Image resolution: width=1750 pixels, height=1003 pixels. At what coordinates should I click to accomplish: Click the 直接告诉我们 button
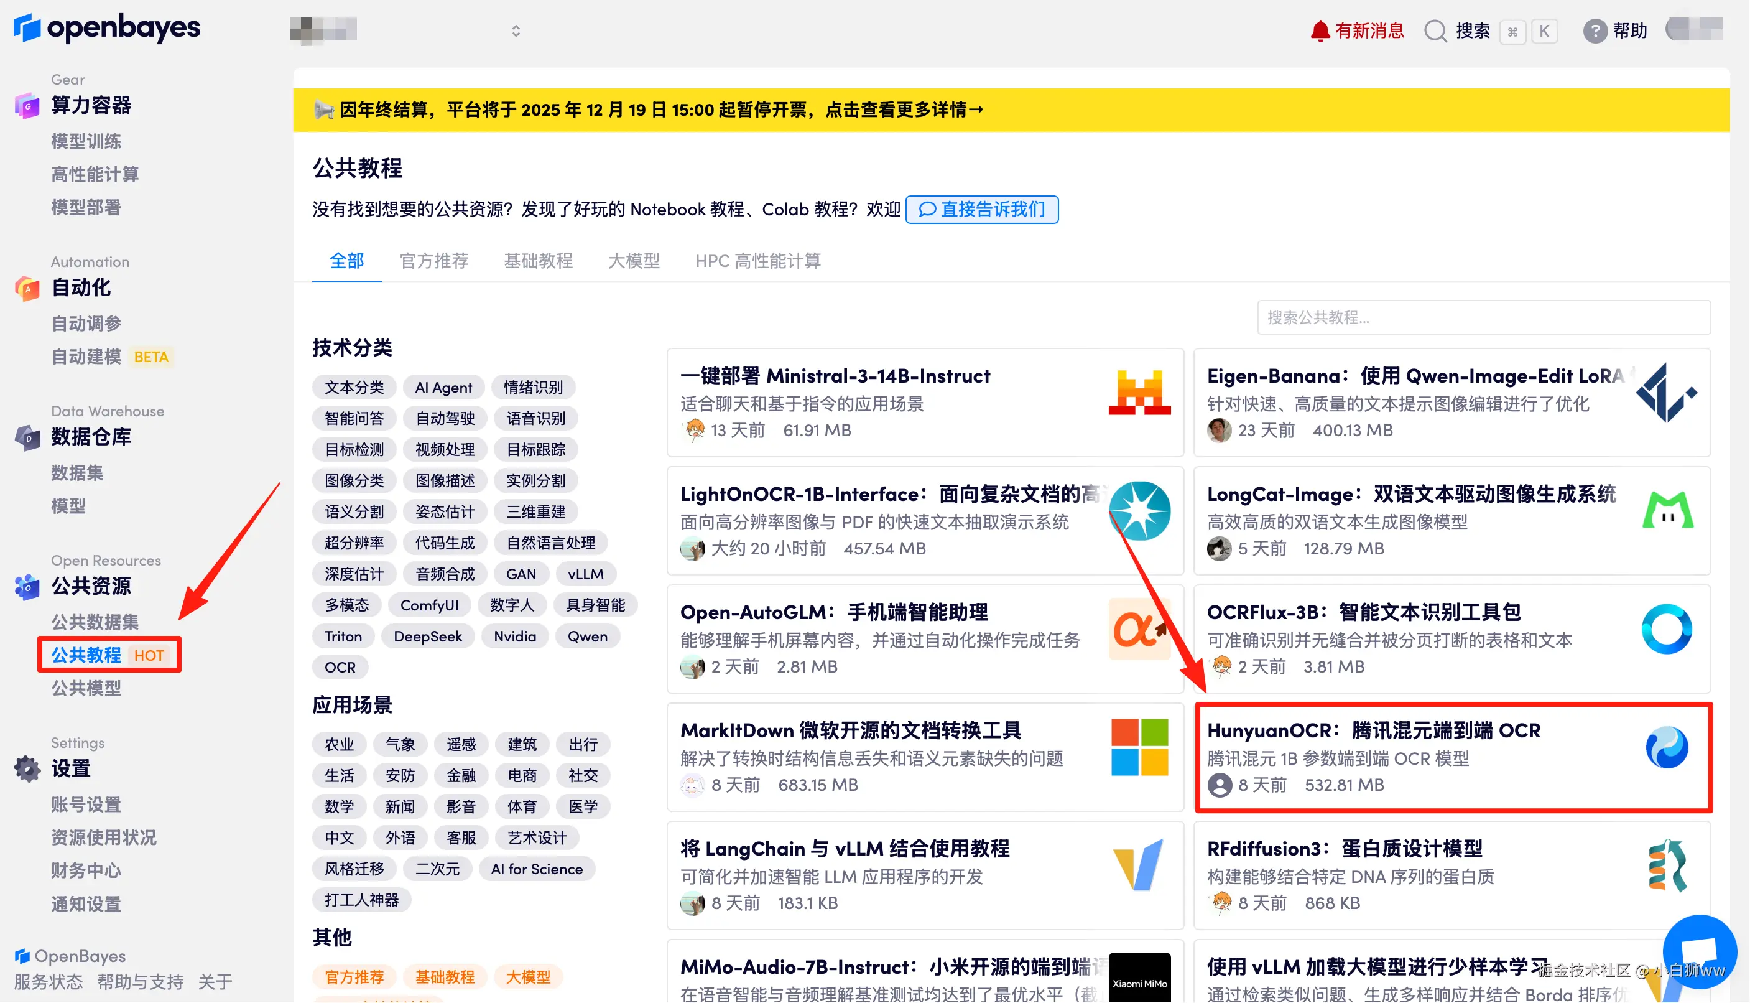click(x=982, y=210)
